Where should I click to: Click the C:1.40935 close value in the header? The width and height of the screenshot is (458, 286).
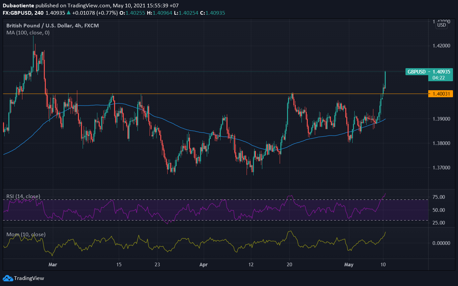pos(213,13)
